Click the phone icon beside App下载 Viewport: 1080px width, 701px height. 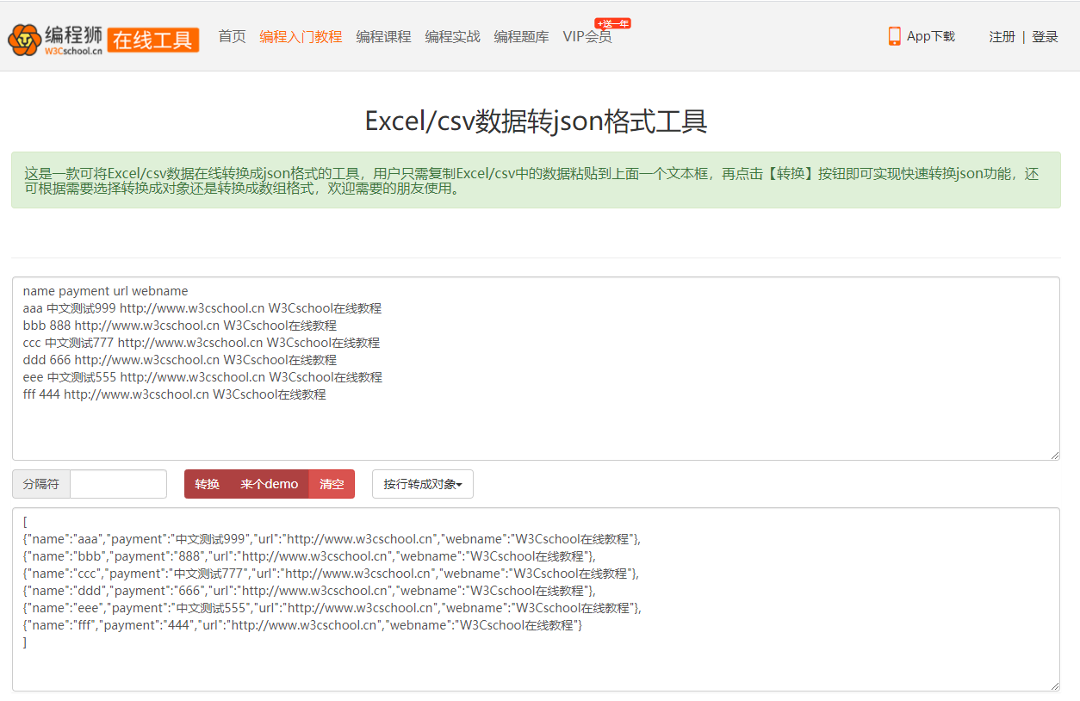click(x=895, y=36)
